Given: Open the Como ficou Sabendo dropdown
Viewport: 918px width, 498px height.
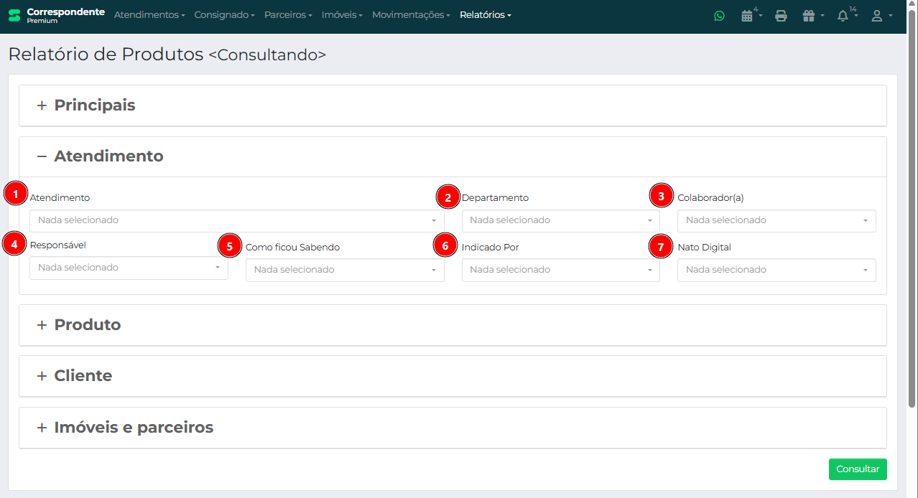Looking at the screenshot, I should point(345,270).
